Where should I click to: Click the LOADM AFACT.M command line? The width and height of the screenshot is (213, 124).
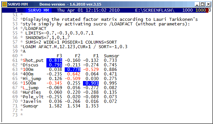75,47
